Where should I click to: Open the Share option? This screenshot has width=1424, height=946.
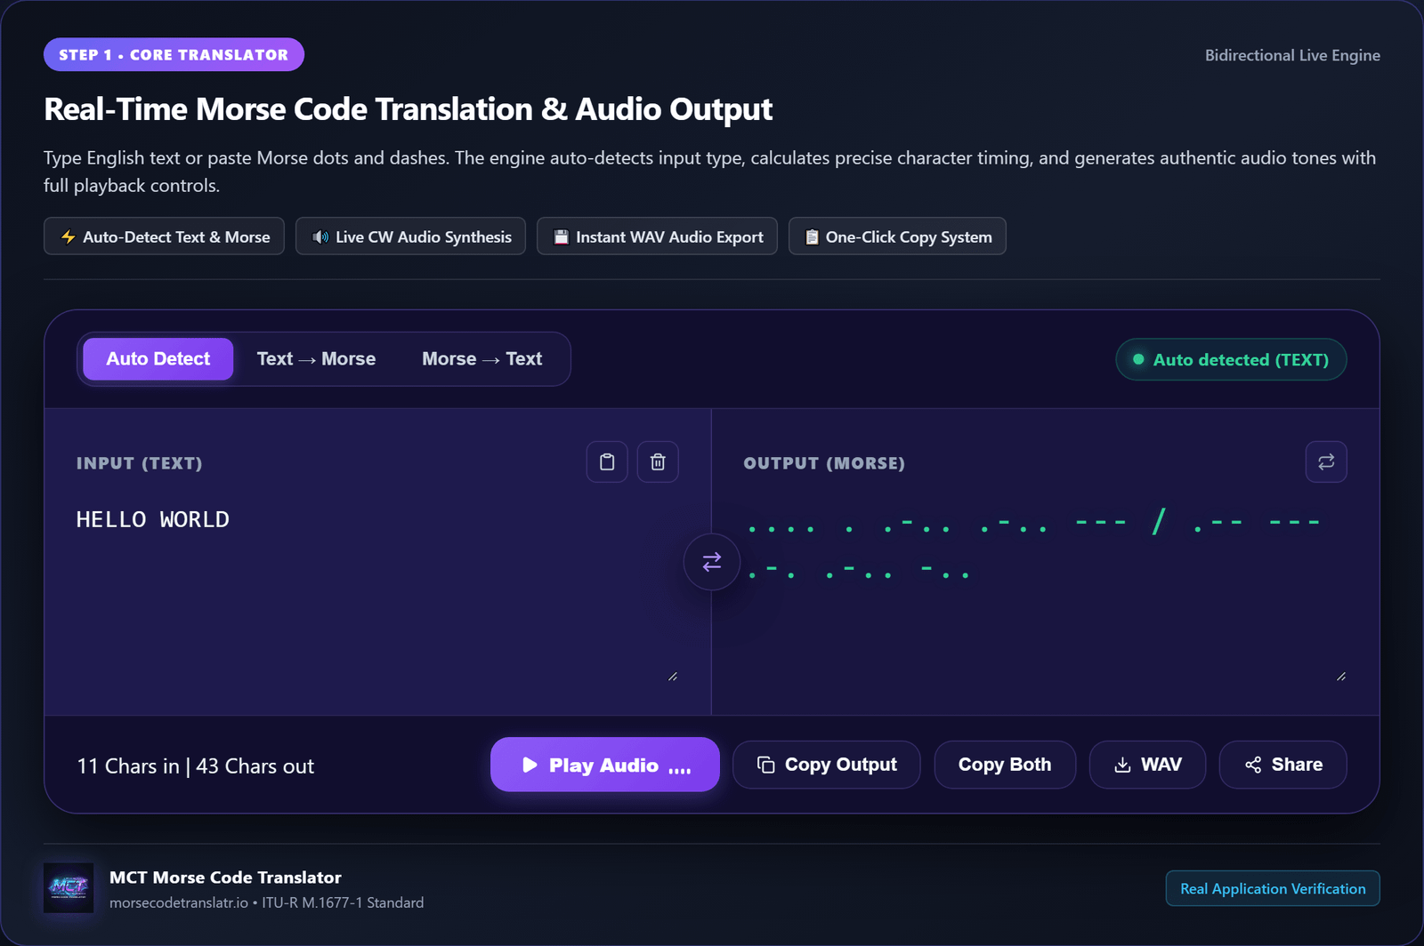click(x=1283, y=765)
